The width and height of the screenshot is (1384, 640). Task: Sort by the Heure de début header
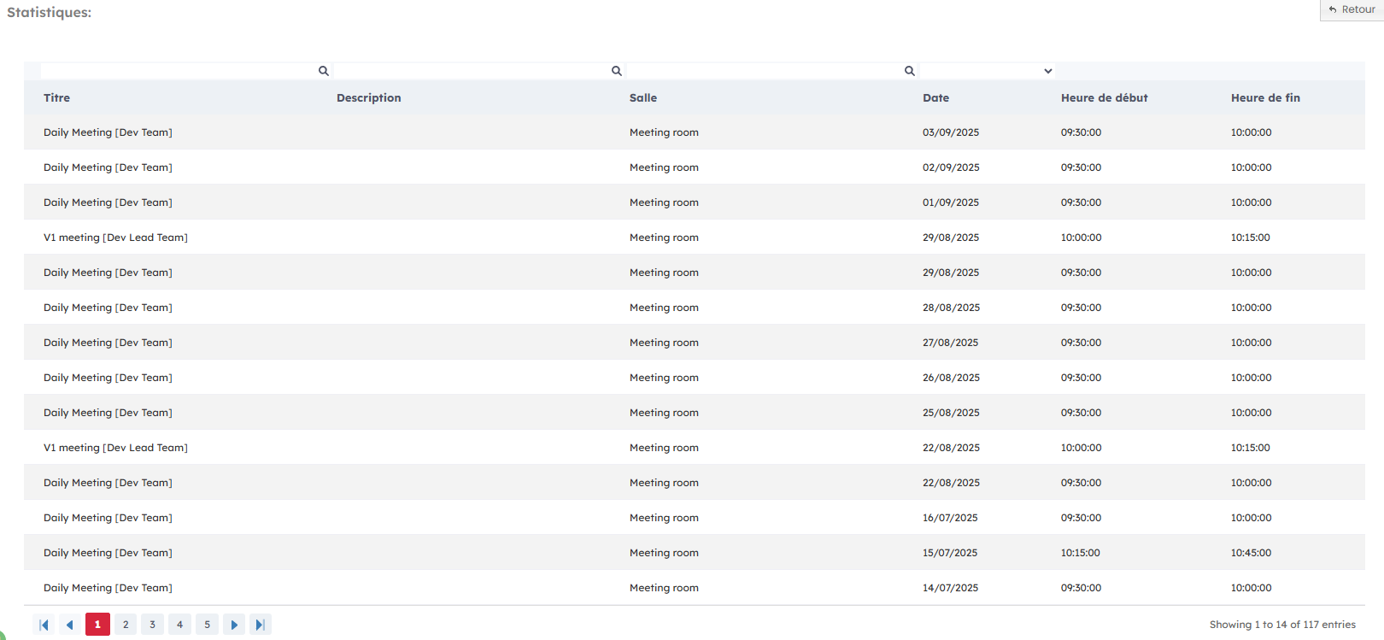[1104, 98]
